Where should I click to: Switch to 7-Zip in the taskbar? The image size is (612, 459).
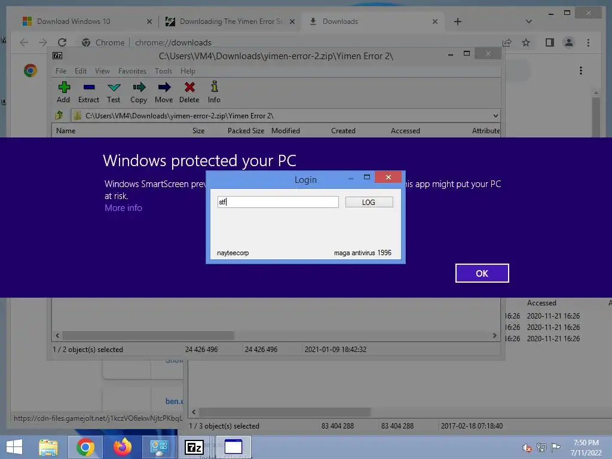click(194, 447)
